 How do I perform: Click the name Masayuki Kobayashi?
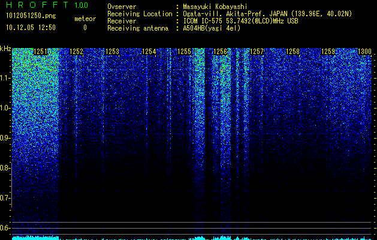[215, 7]
